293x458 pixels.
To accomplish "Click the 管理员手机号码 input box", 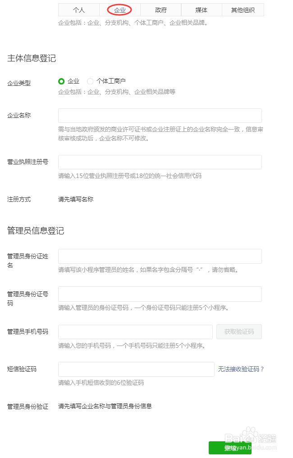I will [135, 332].
